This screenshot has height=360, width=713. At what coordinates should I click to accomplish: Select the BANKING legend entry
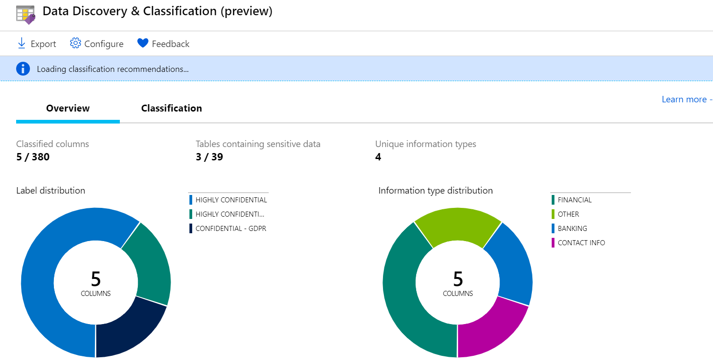click(x=572, y=229)
